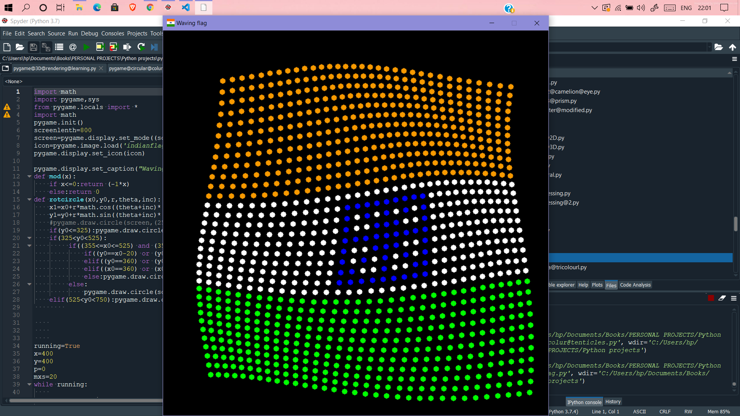
Task: Collapse the def rotcircle fold arrow
Action: click(29, 200)
